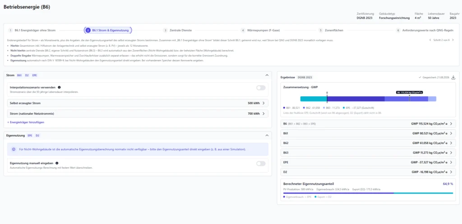Viewport: 462px width, 224px height.
Task: Expand the EPE GWP result row
Action: (368, 162)
